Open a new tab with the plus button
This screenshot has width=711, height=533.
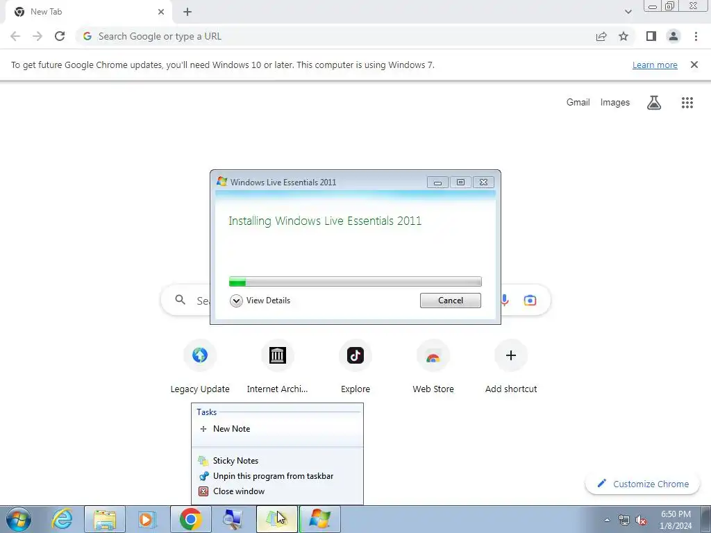[187, 12]
